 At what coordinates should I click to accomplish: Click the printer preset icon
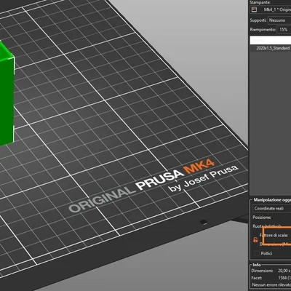click(254, 9)
